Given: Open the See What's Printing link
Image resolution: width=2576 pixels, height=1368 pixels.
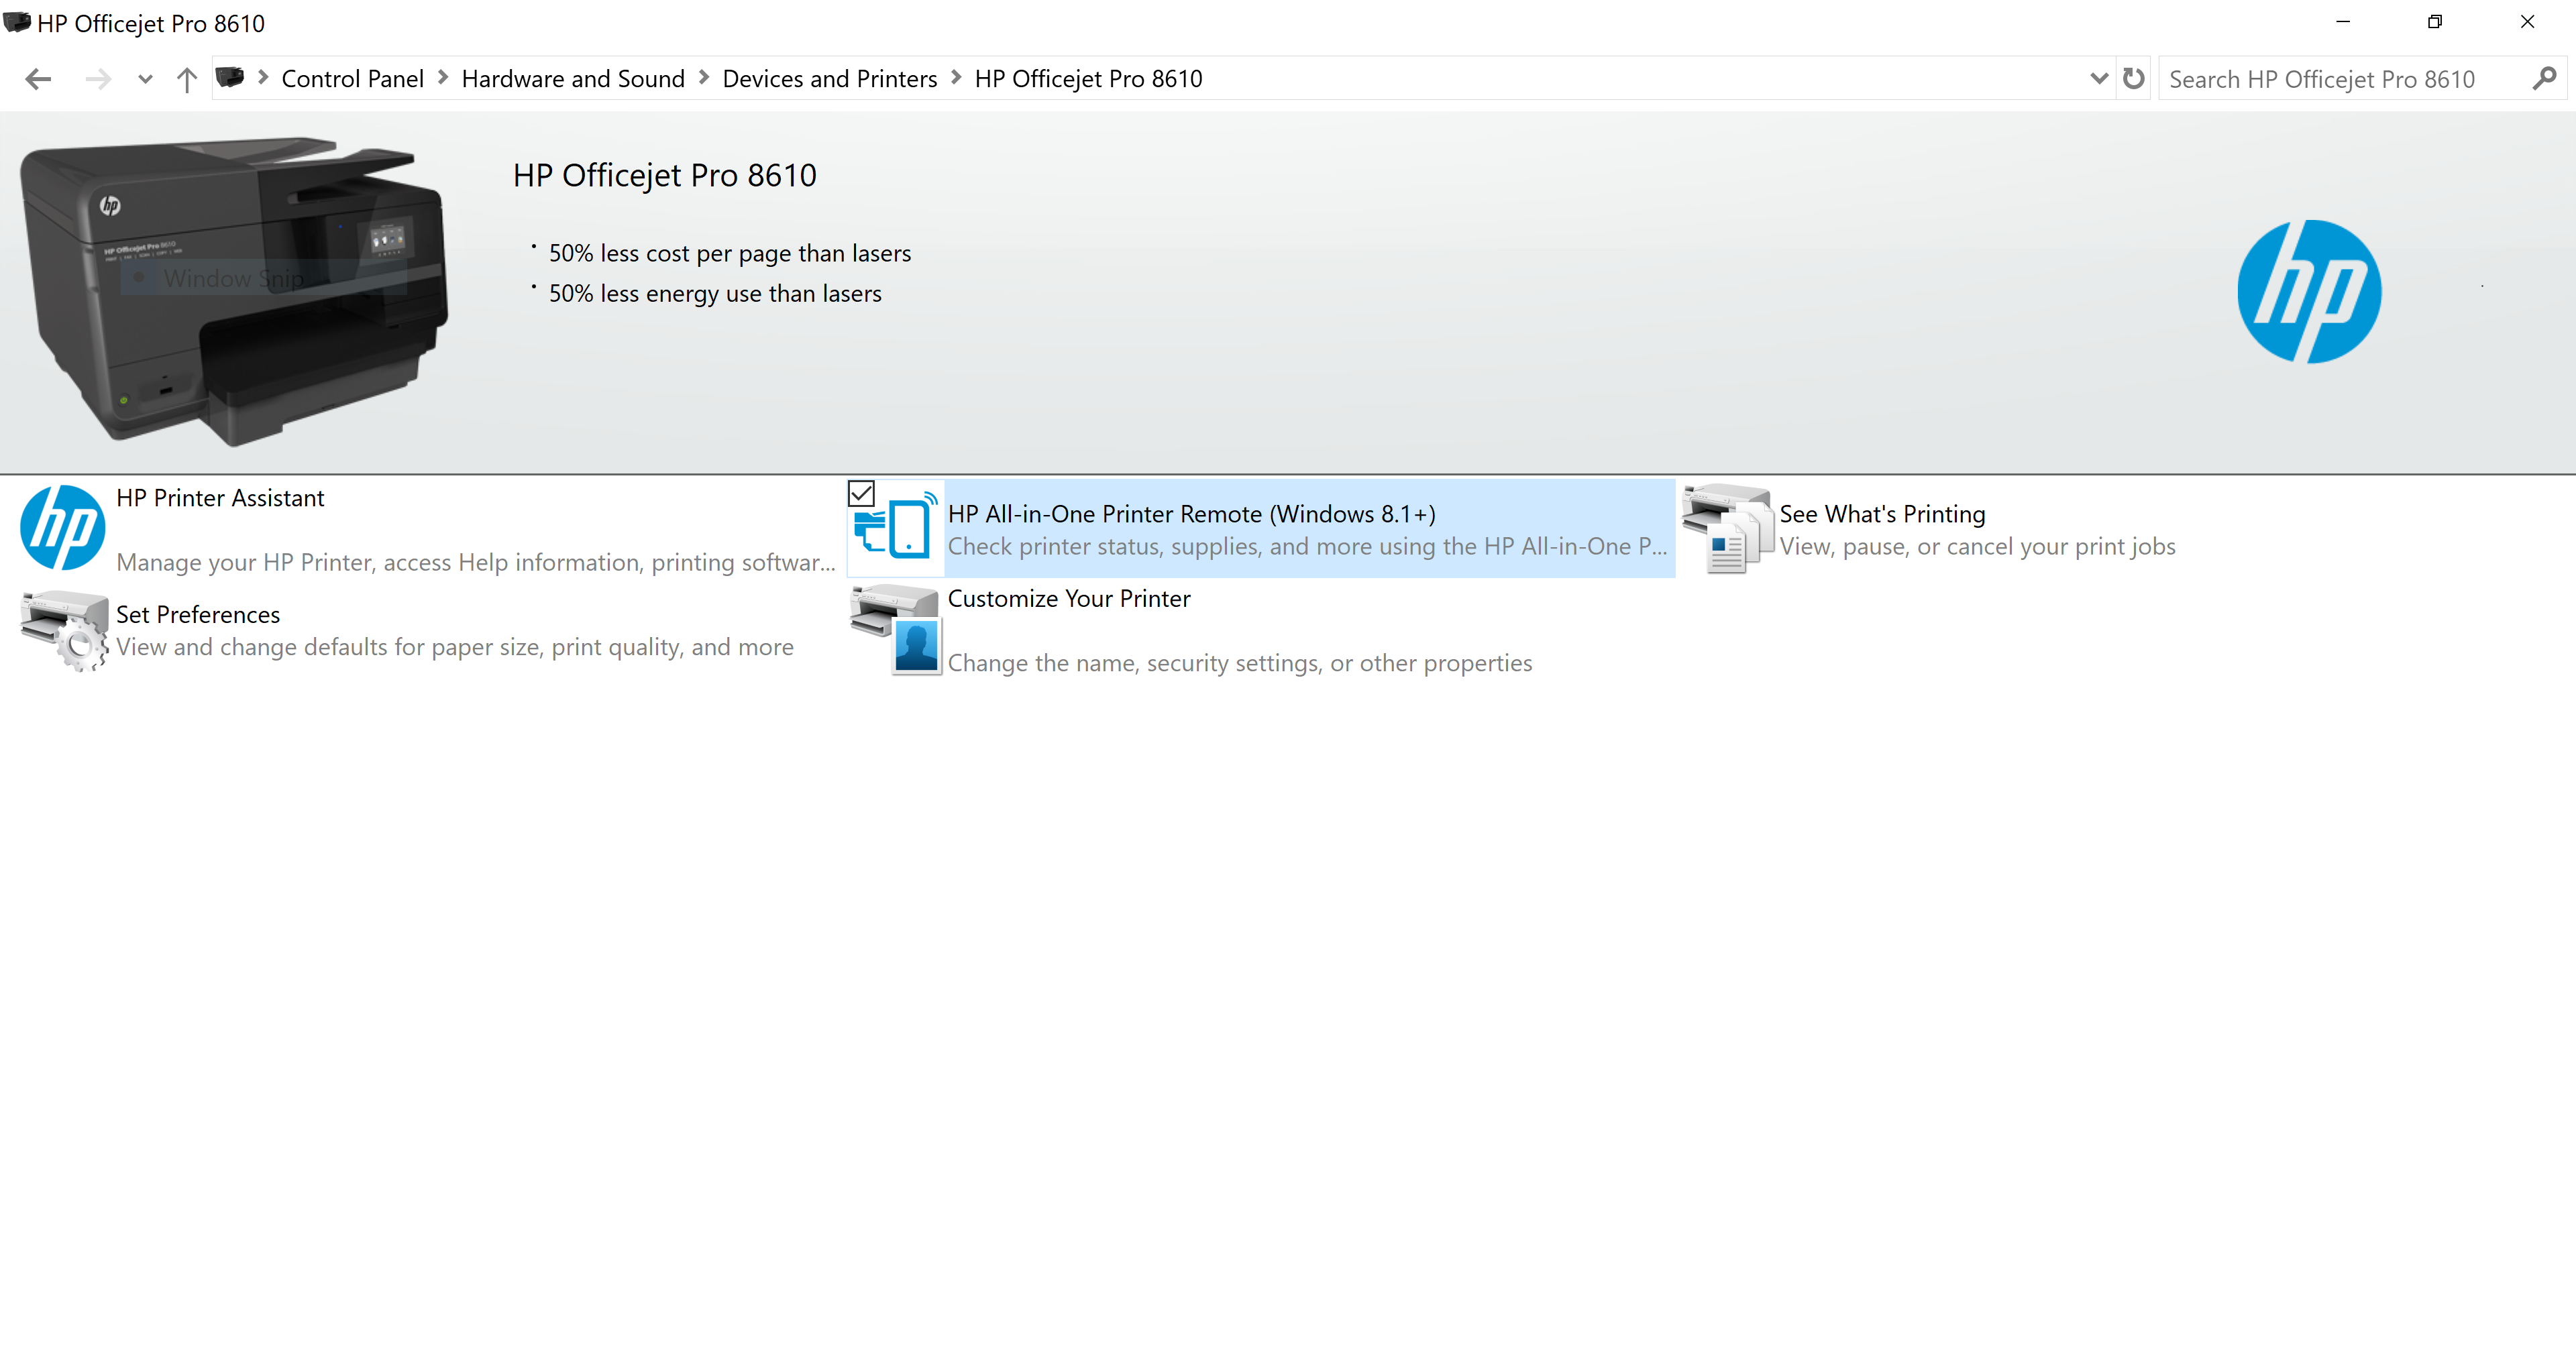Looking at the screenshot, I should (1881, 514).
